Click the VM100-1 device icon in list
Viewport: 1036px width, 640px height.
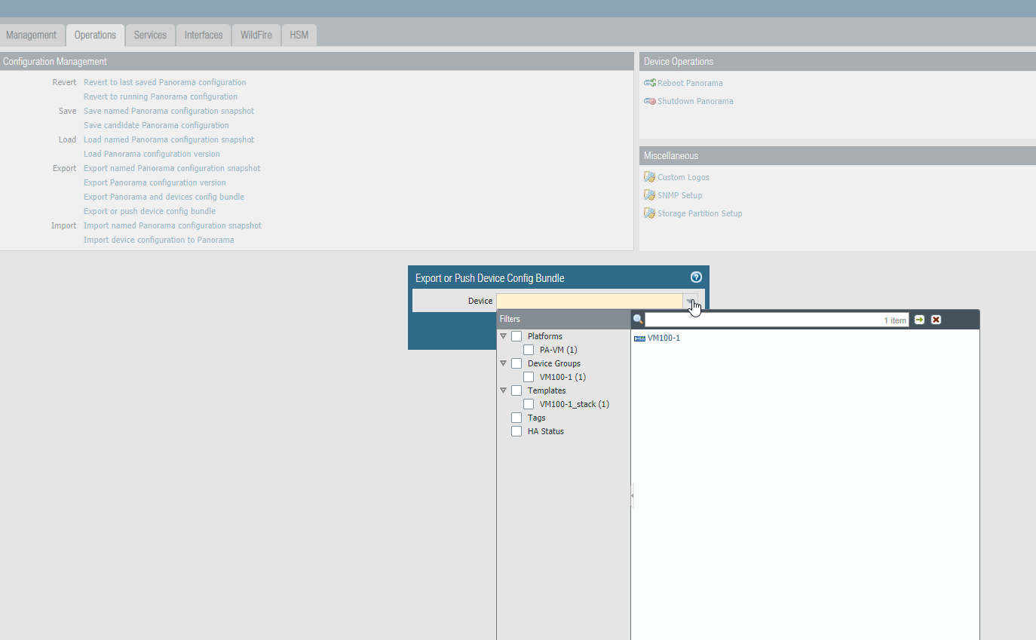639,338
